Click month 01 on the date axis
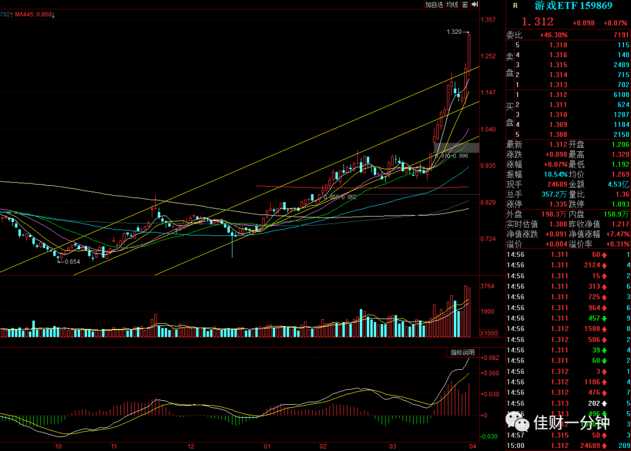 [x=267, y=446]
